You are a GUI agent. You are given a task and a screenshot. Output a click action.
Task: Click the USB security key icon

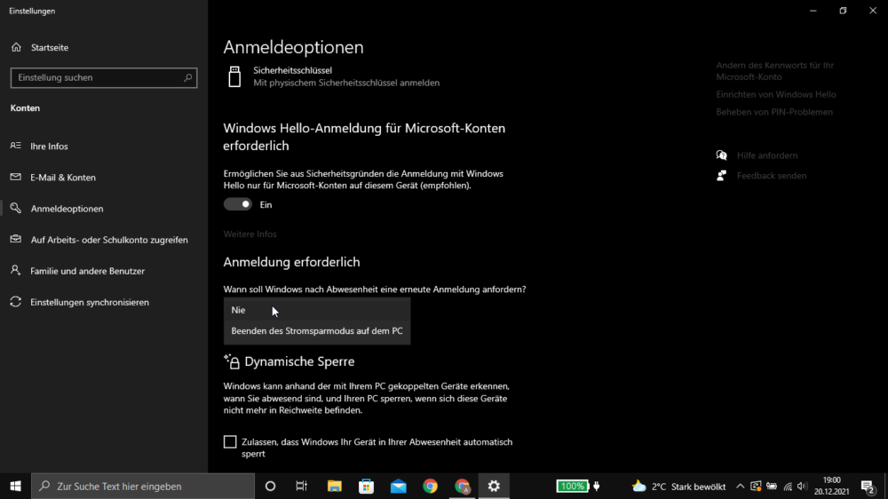234,76
